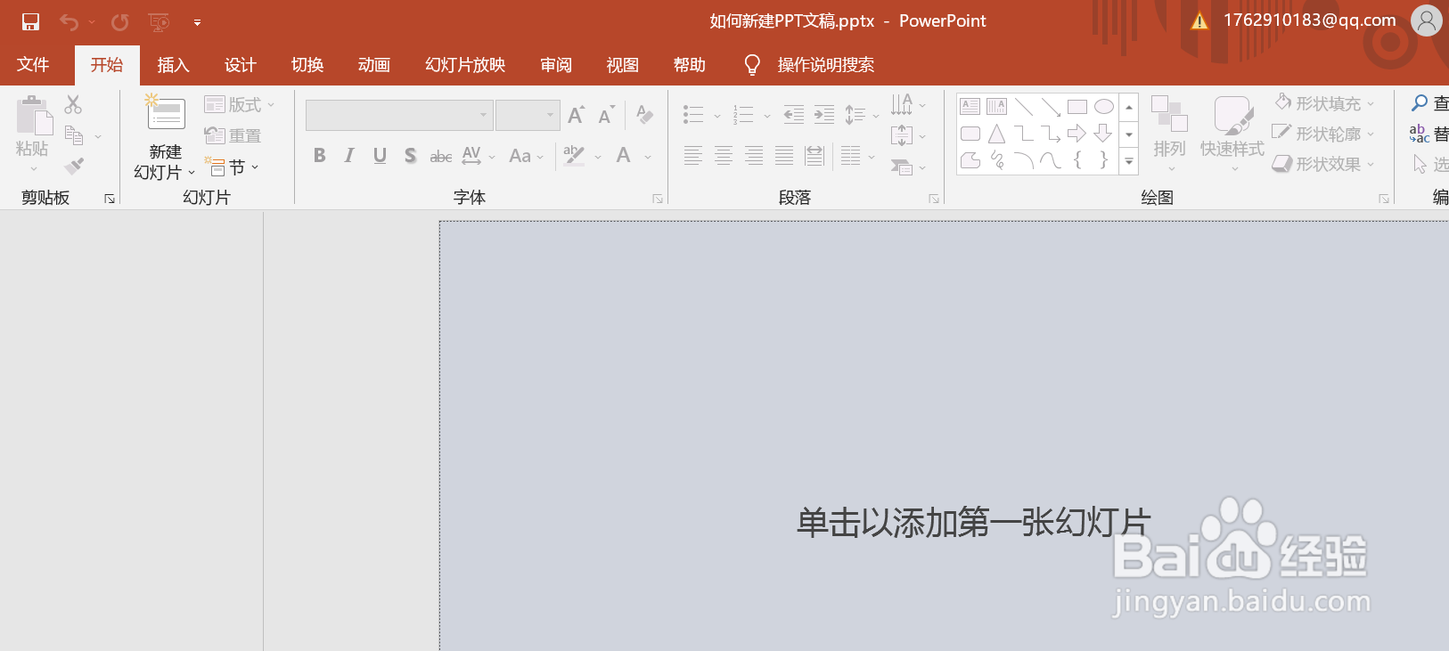This screenshot has width=1449, height=651.
Task: Toggle Strikethrough formatting
Action: click(x=440, y=157)
